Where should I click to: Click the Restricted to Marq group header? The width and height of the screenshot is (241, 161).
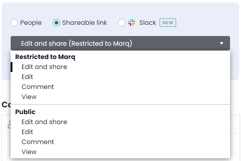[45, 57]
